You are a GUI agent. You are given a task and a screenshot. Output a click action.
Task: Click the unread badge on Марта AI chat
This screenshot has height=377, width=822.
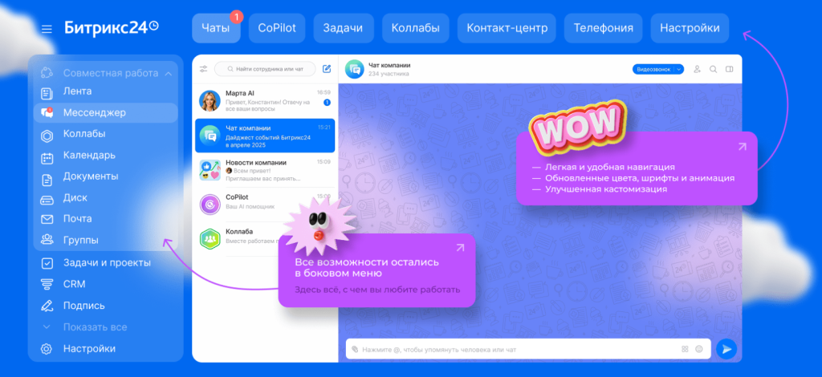pyautogui.click(x=328, y=103)
